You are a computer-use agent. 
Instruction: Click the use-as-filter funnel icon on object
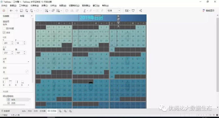118,23
